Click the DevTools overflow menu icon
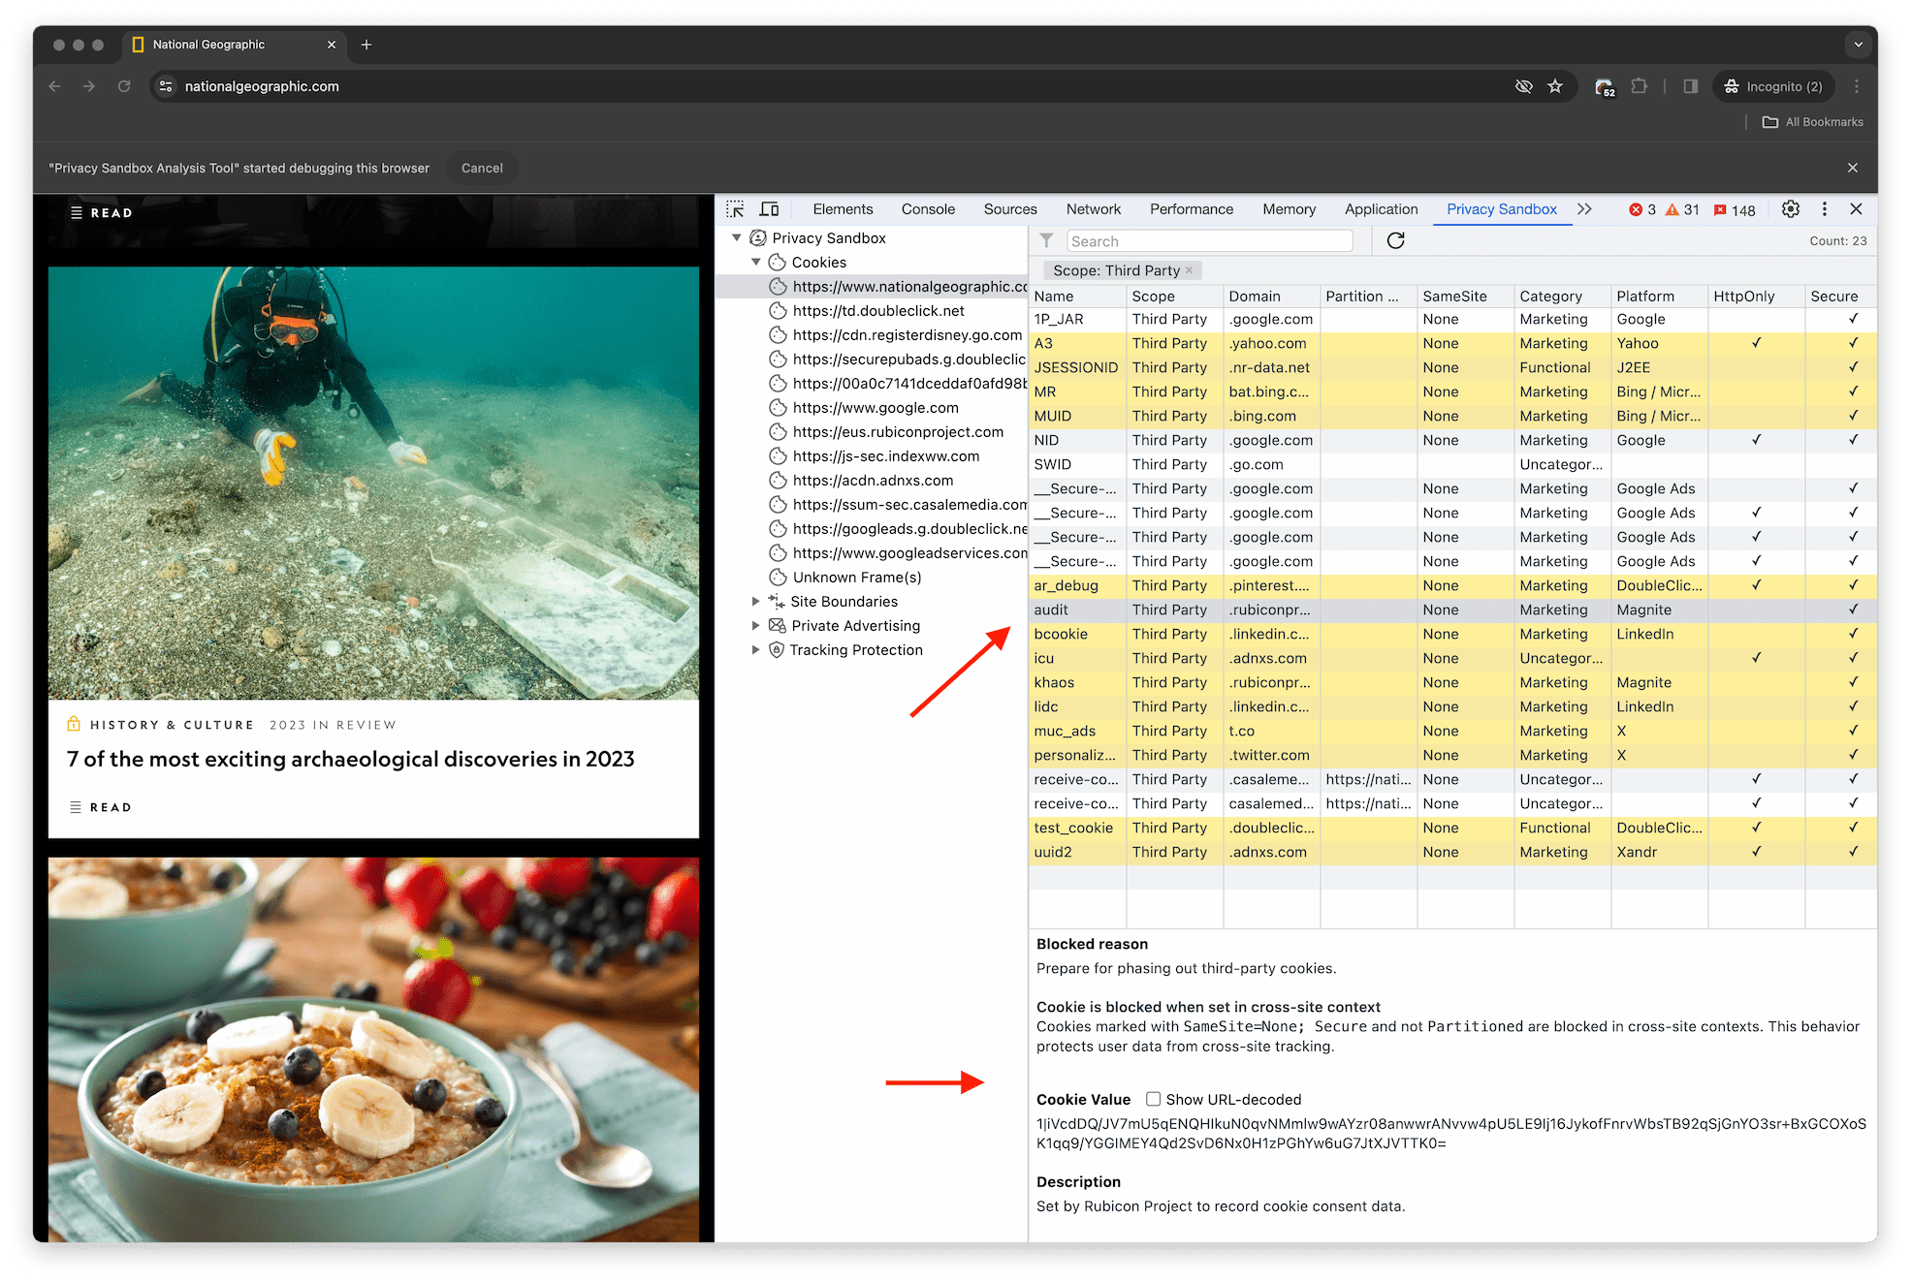The height and width of the screenshot is (1283, 1911). (1825, 210)
